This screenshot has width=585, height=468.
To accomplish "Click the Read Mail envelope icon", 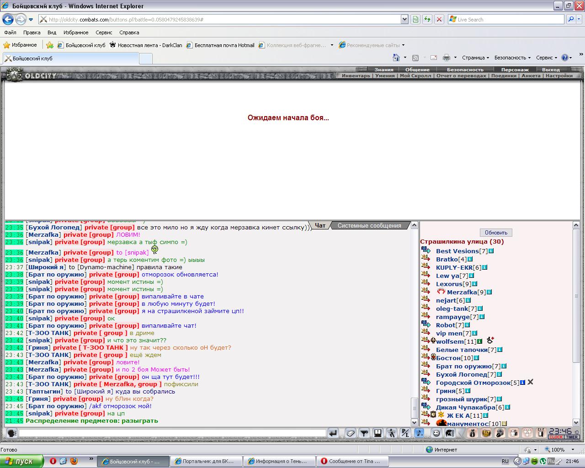I will point(434,58).
